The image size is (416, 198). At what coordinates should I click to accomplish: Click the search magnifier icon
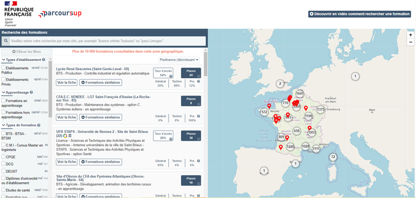coord(6,41)
